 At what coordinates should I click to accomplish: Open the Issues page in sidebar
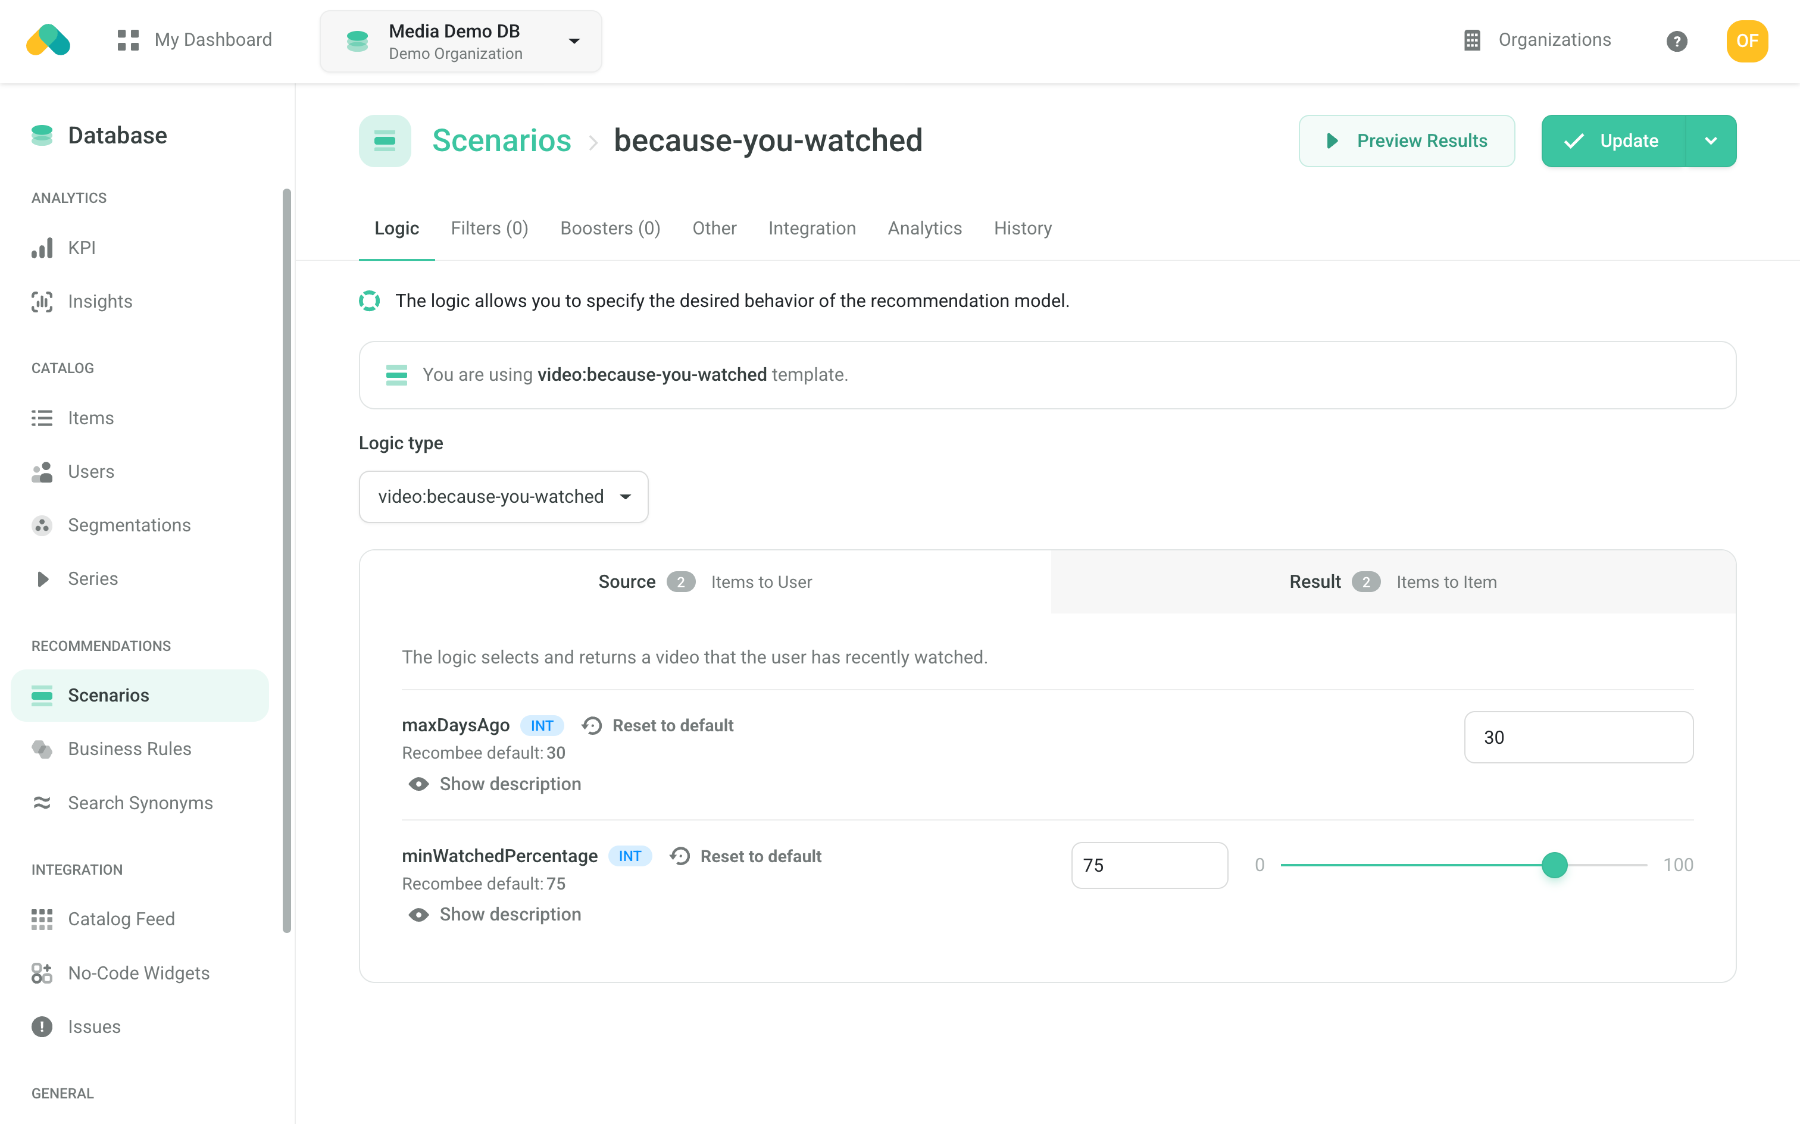tap(93, 1026)
